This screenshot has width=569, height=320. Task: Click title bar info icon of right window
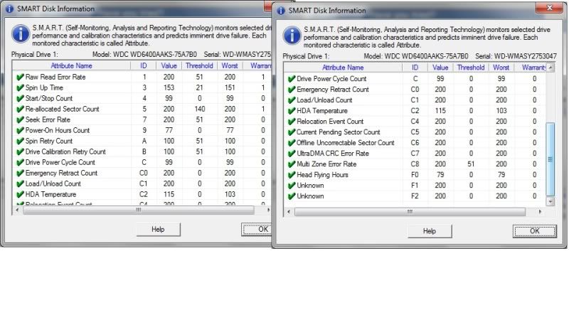(281, 11)
